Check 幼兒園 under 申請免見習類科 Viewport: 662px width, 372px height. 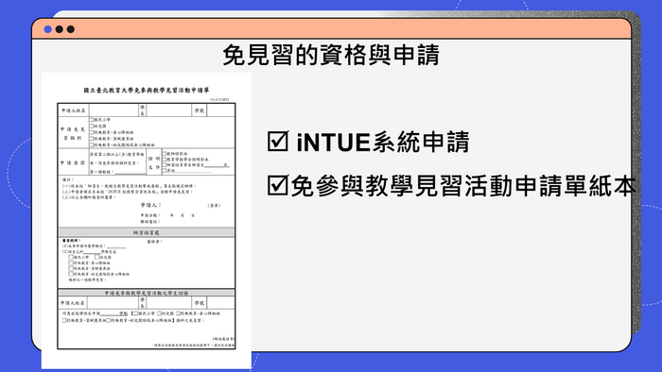92,126
